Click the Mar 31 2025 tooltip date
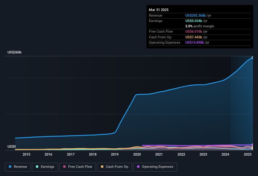The height and width of the screenshot is (176, 258). pos(159,10)
